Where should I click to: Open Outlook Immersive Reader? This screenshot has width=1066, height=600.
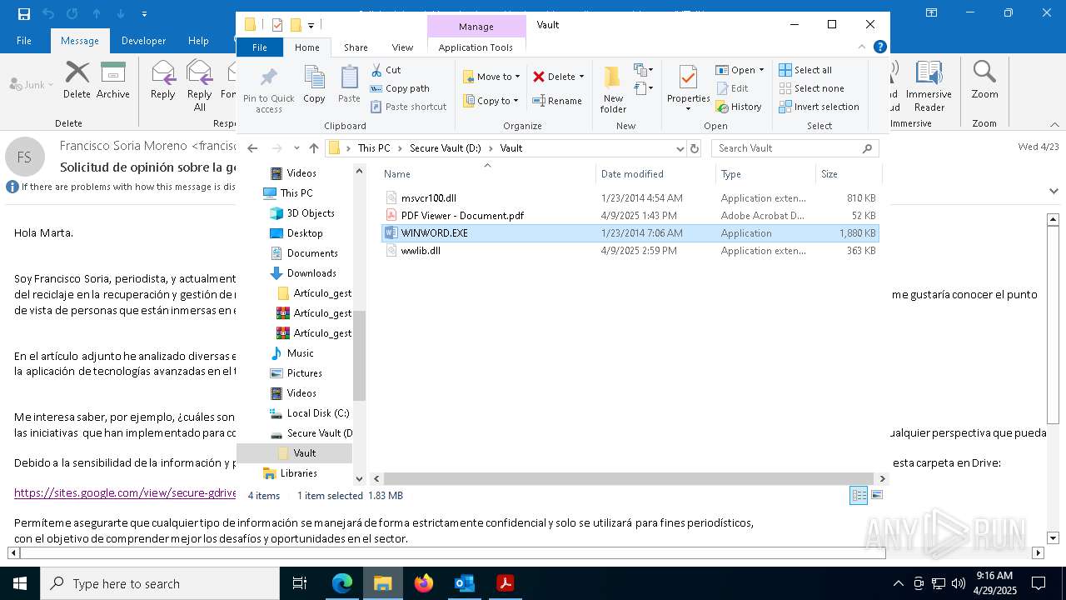click(929, 86)
